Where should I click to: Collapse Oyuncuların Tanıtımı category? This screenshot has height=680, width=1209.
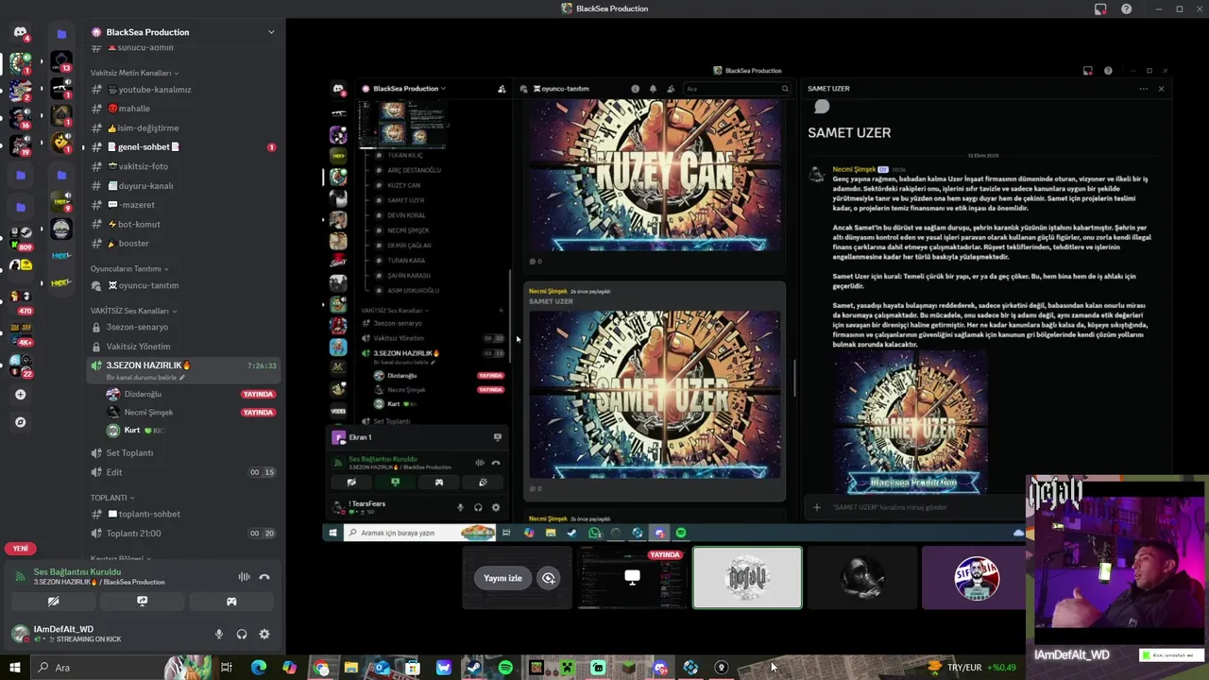[129, 268]
